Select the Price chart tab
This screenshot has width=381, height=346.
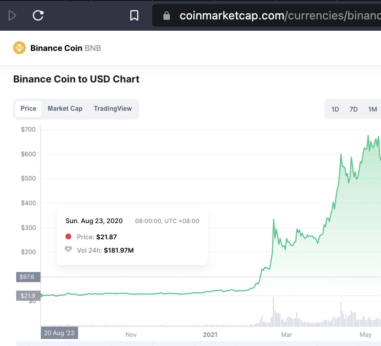pyautogui.click(x=28, y=109)
